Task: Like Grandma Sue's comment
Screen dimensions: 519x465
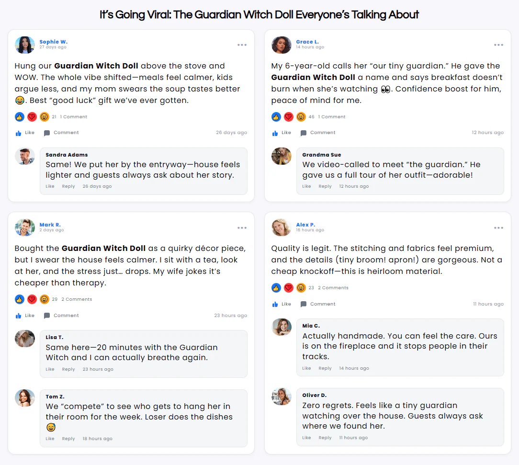Action: pyautogui.click(x=306, y=186)
